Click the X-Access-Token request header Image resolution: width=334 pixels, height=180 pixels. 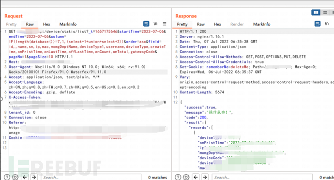coord(25,97)
